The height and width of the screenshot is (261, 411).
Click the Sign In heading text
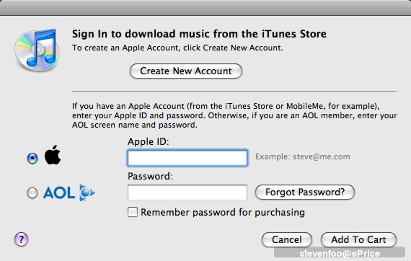coord(199,34)
